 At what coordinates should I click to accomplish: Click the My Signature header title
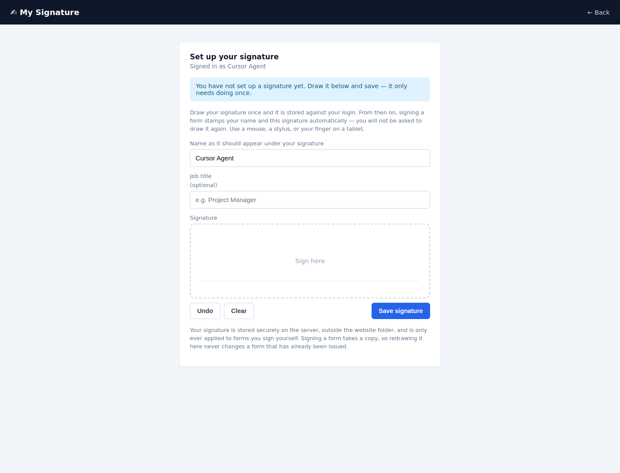50,12
